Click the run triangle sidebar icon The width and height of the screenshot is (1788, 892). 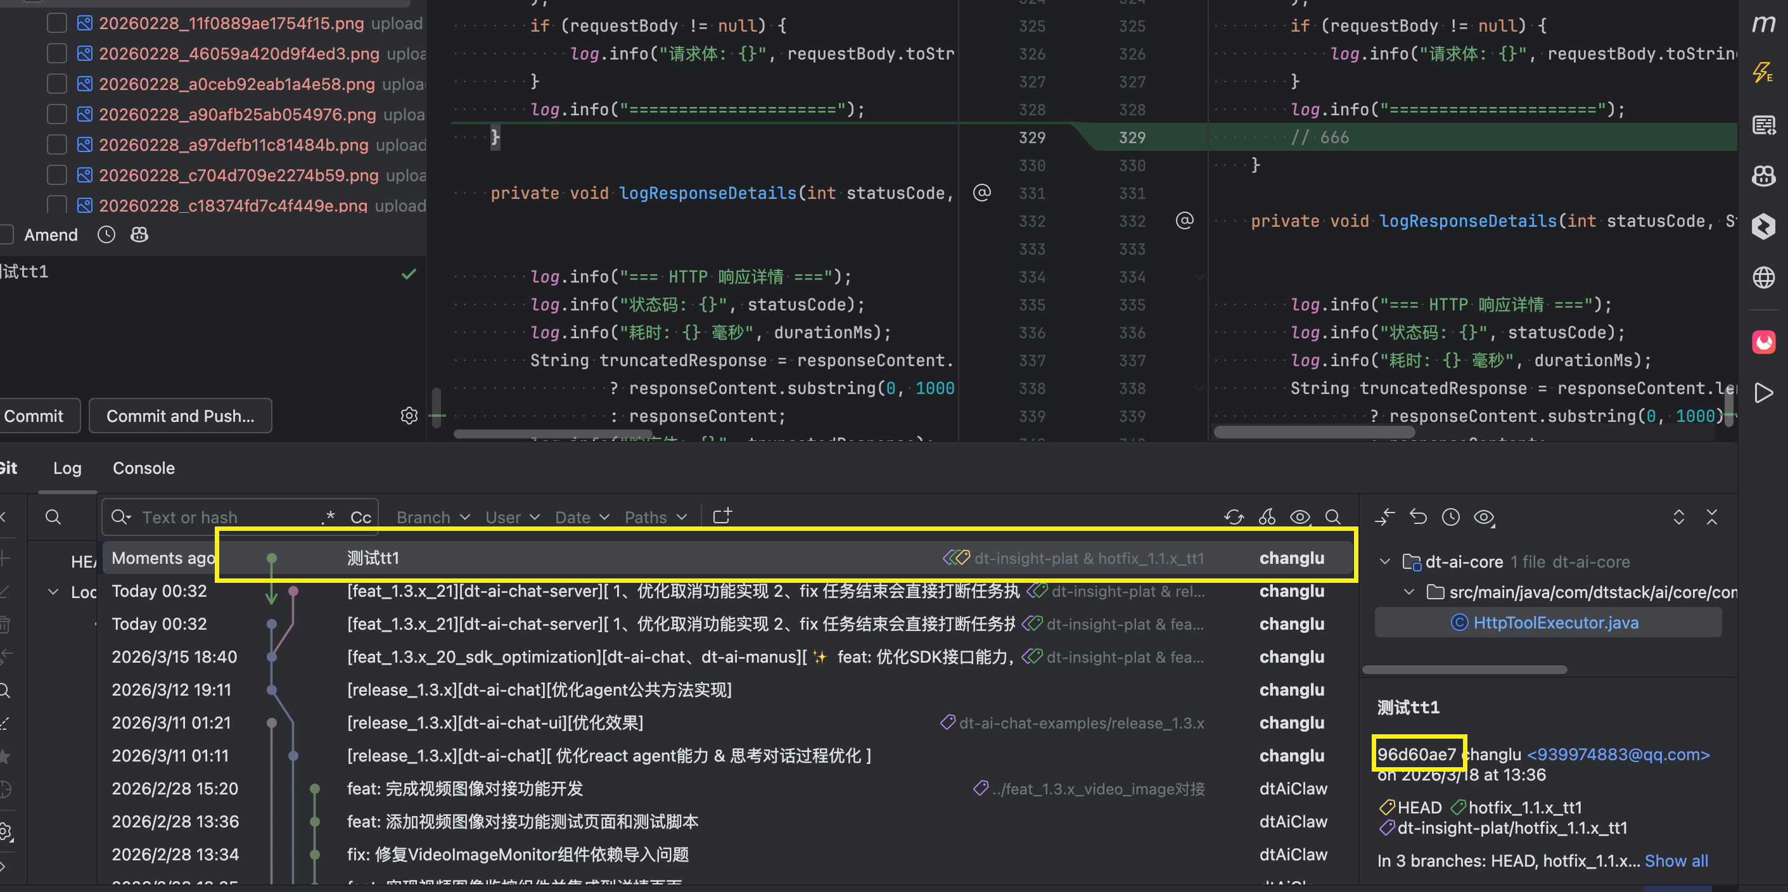point(1764,393)
